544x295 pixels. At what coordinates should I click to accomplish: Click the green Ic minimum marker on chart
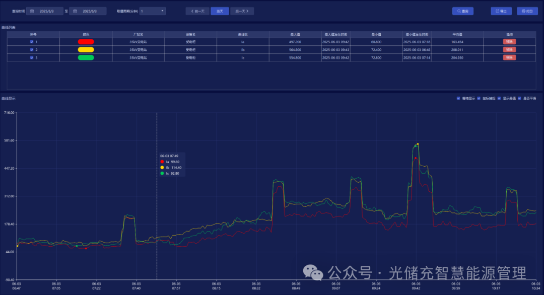point(77,246)
